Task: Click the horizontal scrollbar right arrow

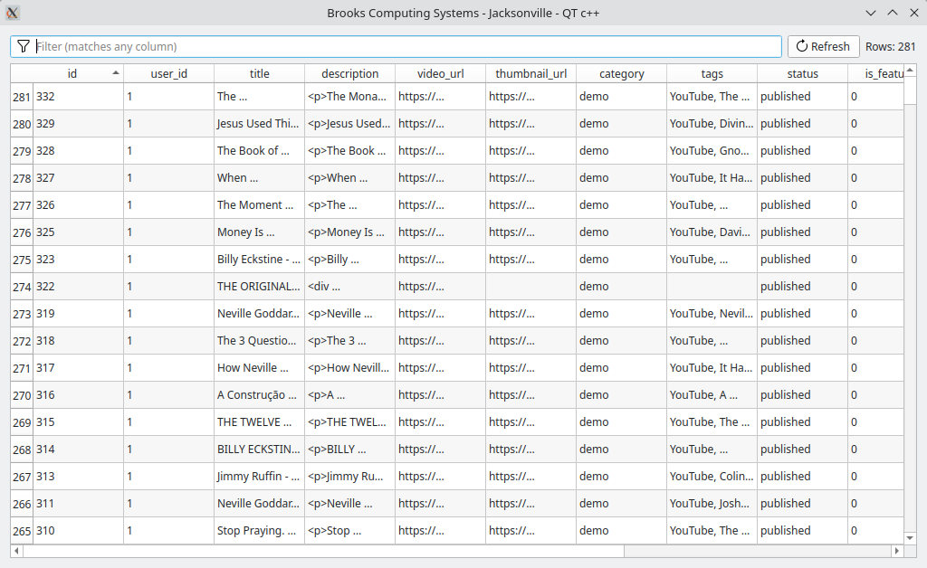Action: point(897,551)
